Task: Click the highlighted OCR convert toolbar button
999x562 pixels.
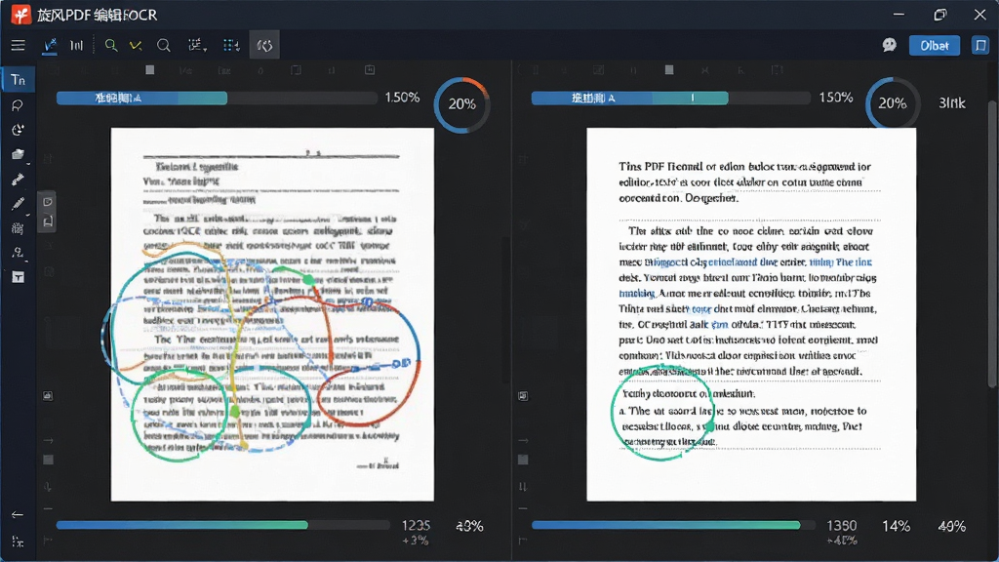Action: (x=264, y=45)
